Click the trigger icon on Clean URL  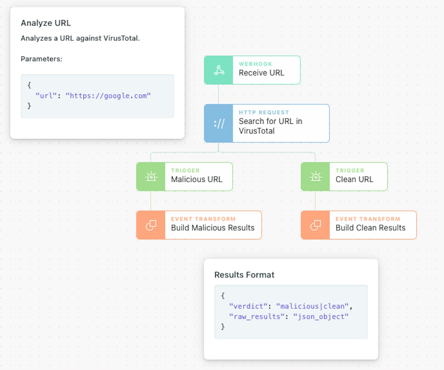click(x=316, y=177)
